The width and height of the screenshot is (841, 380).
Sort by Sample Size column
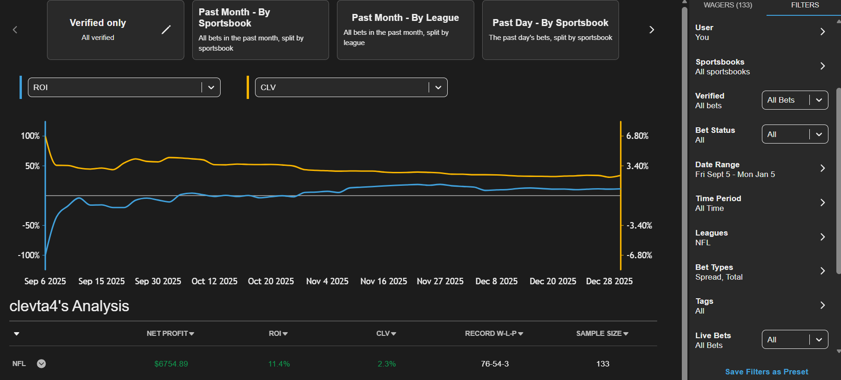tap(602, 334)
